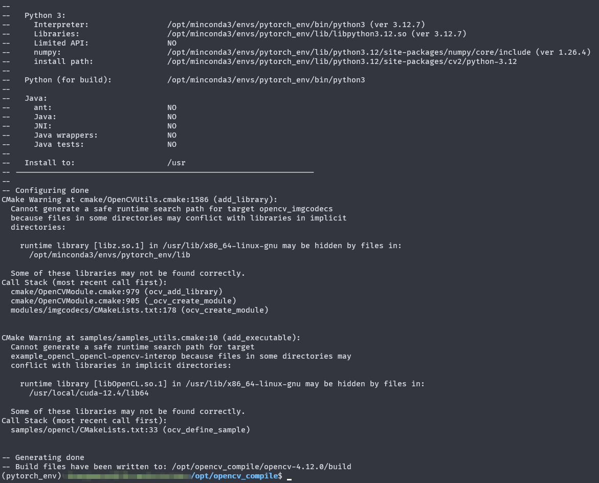Click modules/imgcodecs/CMakeLists.txt:178 call stack entry

click(x=140, y=310)
